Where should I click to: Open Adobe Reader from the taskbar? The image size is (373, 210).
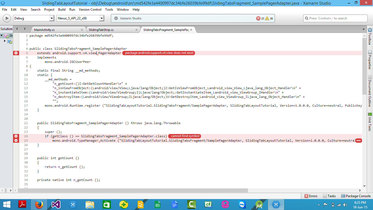click(22, 205)
